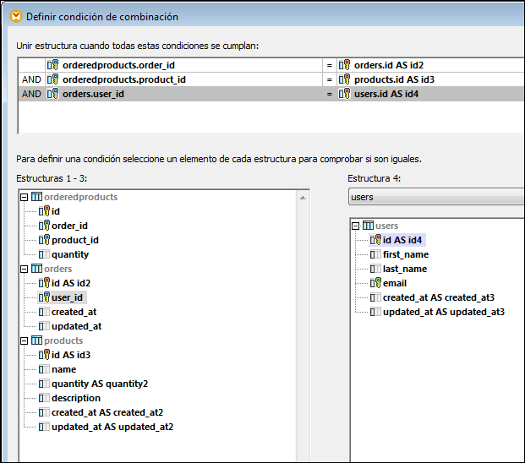Viewport: 525px width, 463px height.
Task: Select updated_at AS updated_at3 field
Action: (443, 312)
